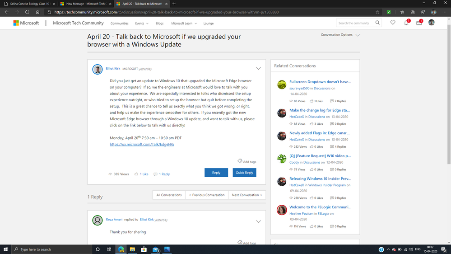Expand options chevron on Reza Ameri's reply
Image resolution: width=451 pixels, height=254 pixels.
258,221
